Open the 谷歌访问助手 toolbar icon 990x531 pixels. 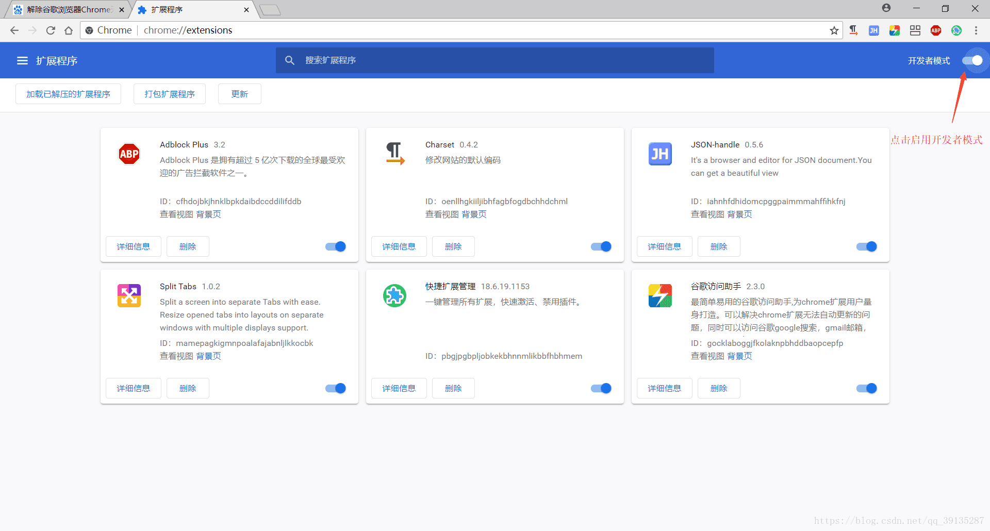coord(895,30)
